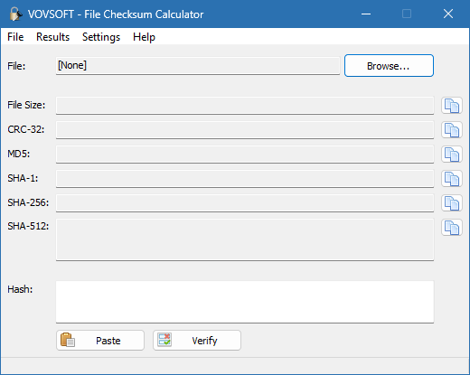Screen dimensions: 470x375
Task: Click inside the Hash text box
Action: coord(245,302)
